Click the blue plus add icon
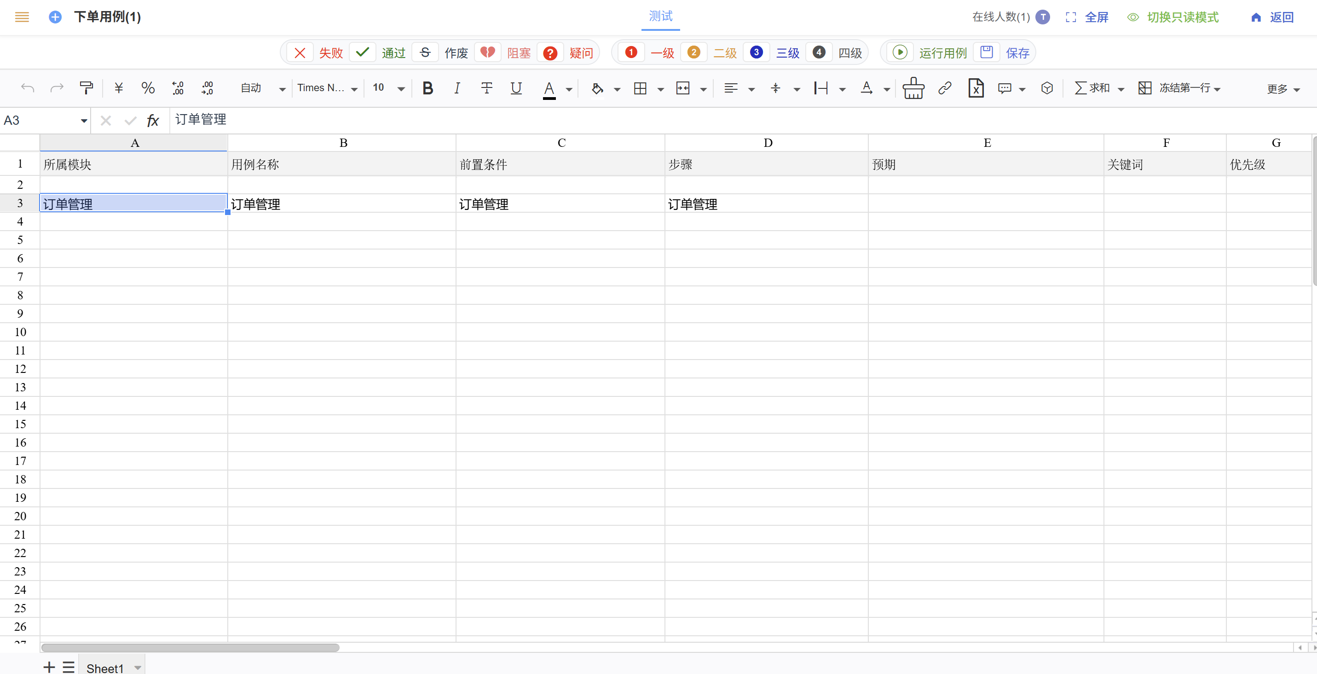This screenshot has height=674, width=1317. tap(55, 17)
